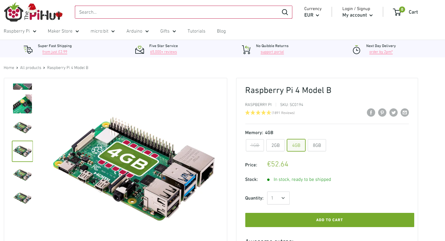Screen dimensions: 445x241
Task: Choose the 4GB memory option
Action: 296,145
